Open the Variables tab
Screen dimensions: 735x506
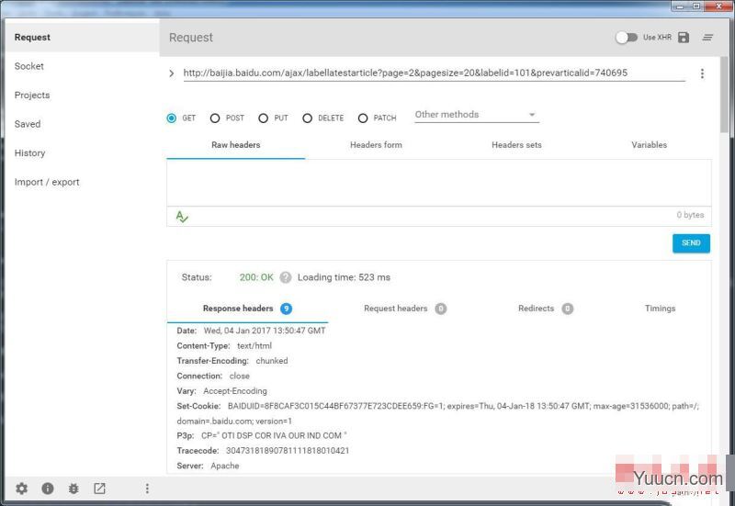(x=649, y=145)
